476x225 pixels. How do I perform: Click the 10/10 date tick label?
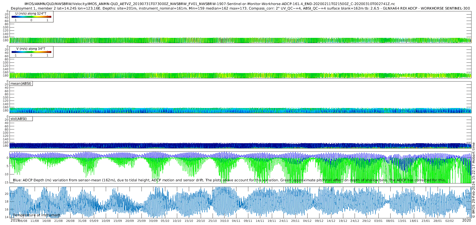click(177, 221)
